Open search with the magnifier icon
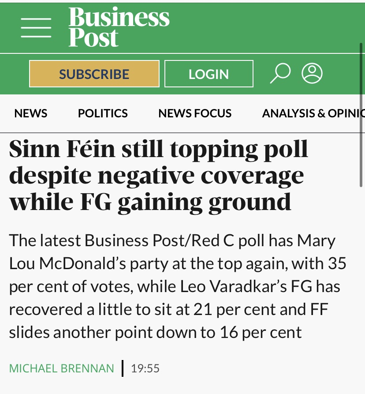Viewport: 365px width, 394px height. point(279,73)
